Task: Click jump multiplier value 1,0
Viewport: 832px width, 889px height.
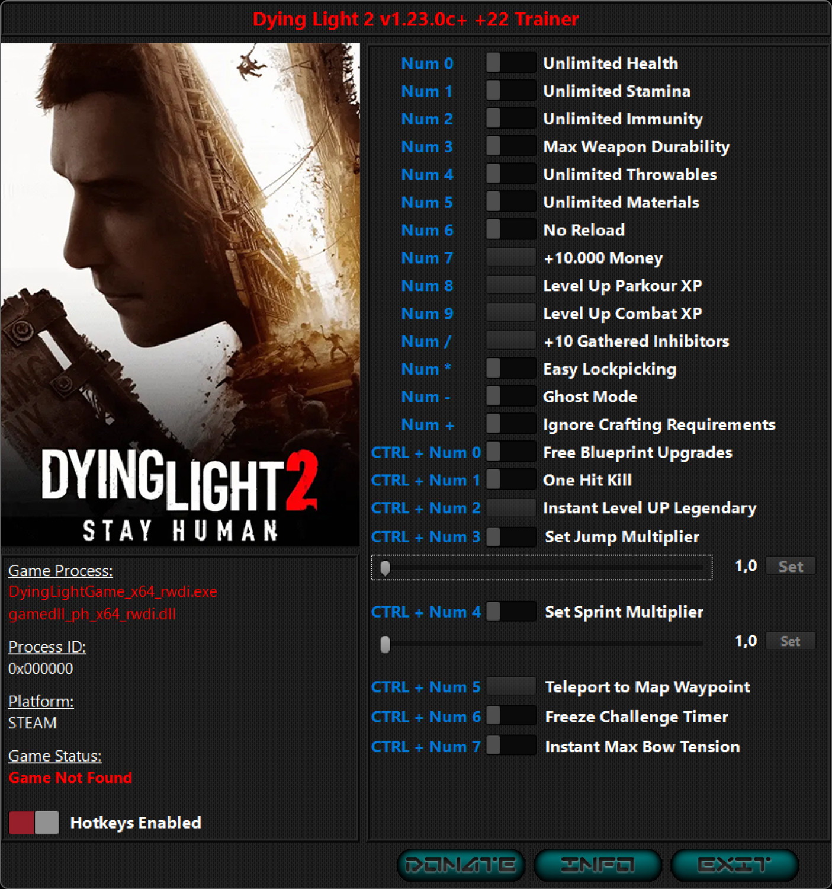Action: pos(746,566)
